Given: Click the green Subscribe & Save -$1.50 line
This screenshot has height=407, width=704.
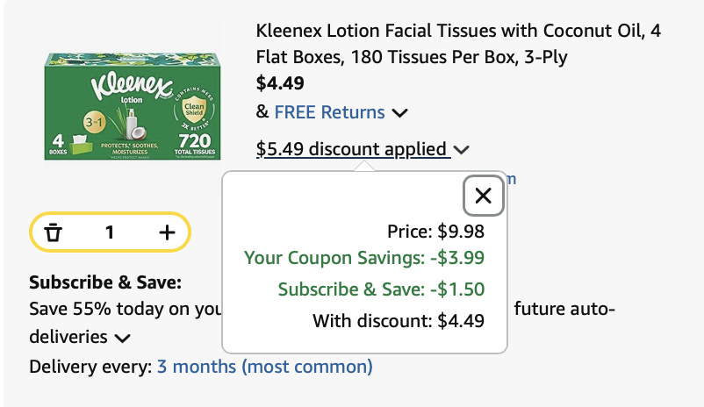Looking at the screenshot, I should tap(381, 289).
